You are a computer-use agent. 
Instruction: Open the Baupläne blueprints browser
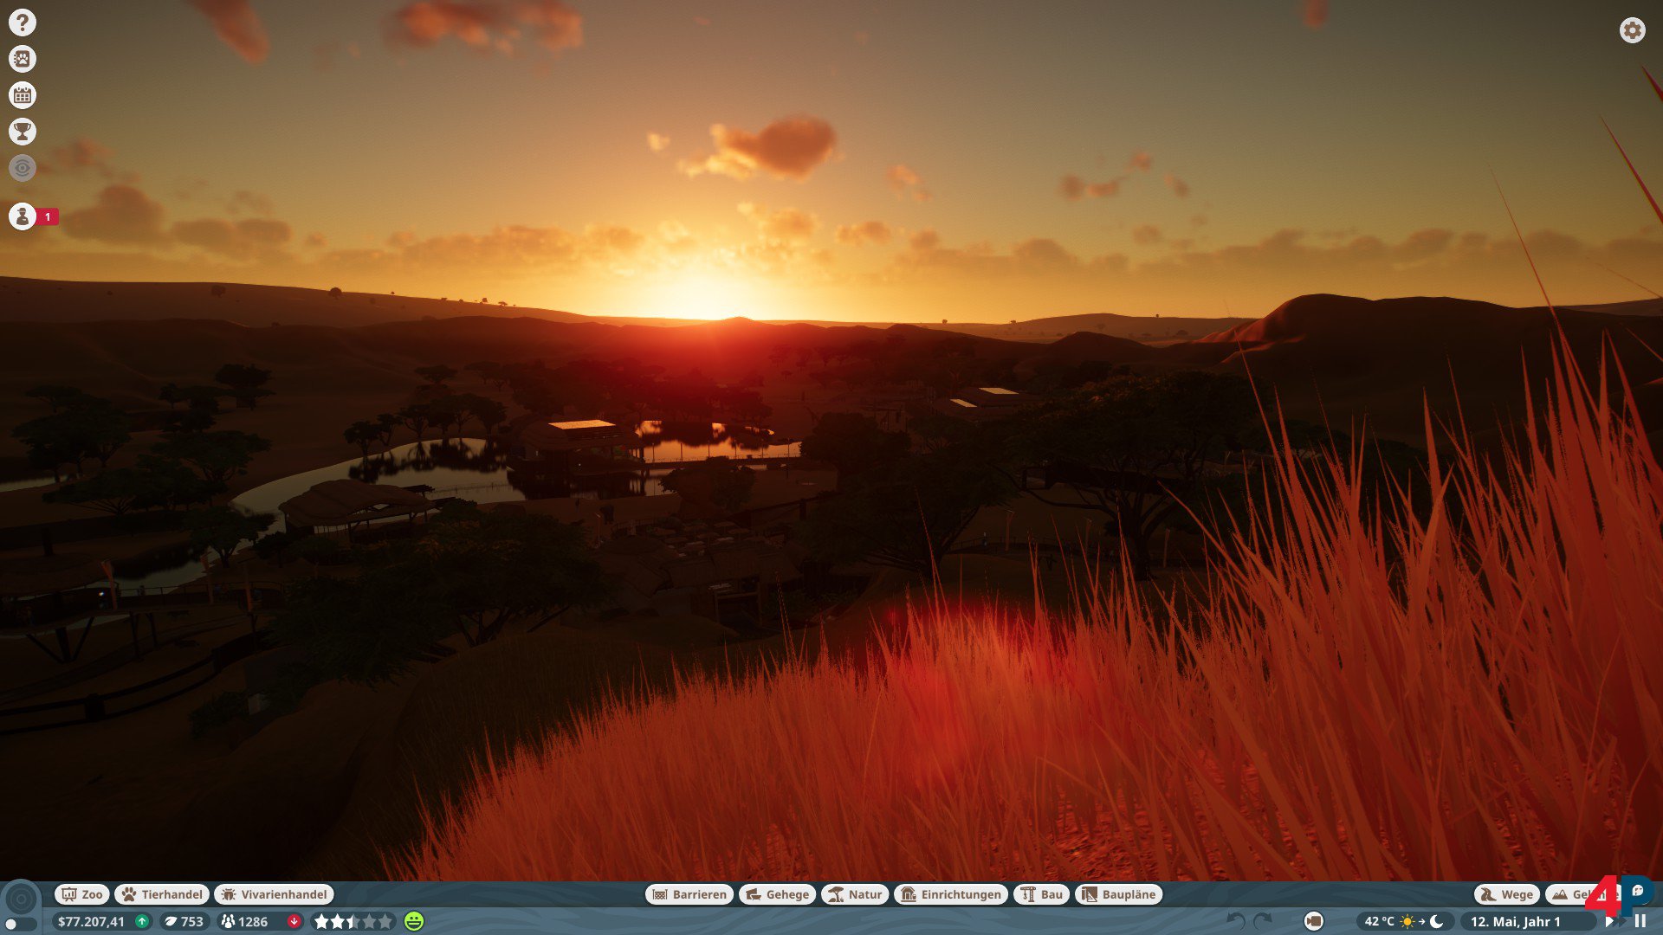tap(1118, 894)
